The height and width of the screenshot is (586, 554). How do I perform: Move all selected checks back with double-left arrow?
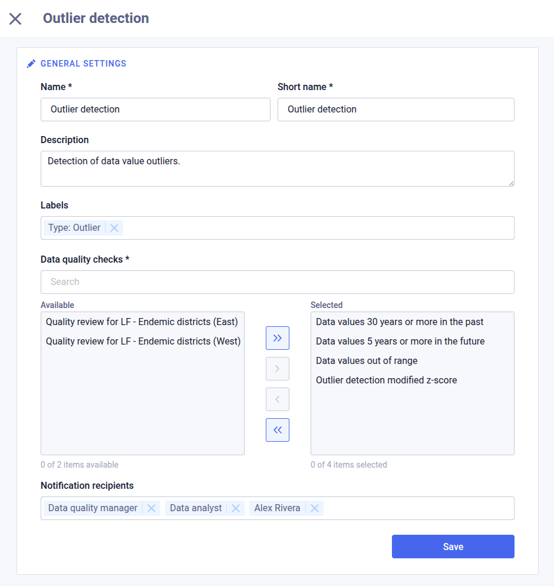point(278,430)
